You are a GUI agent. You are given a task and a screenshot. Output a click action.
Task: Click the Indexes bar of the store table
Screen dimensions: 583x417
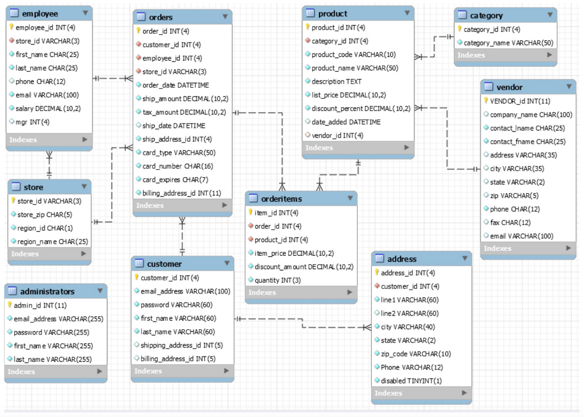48,254
